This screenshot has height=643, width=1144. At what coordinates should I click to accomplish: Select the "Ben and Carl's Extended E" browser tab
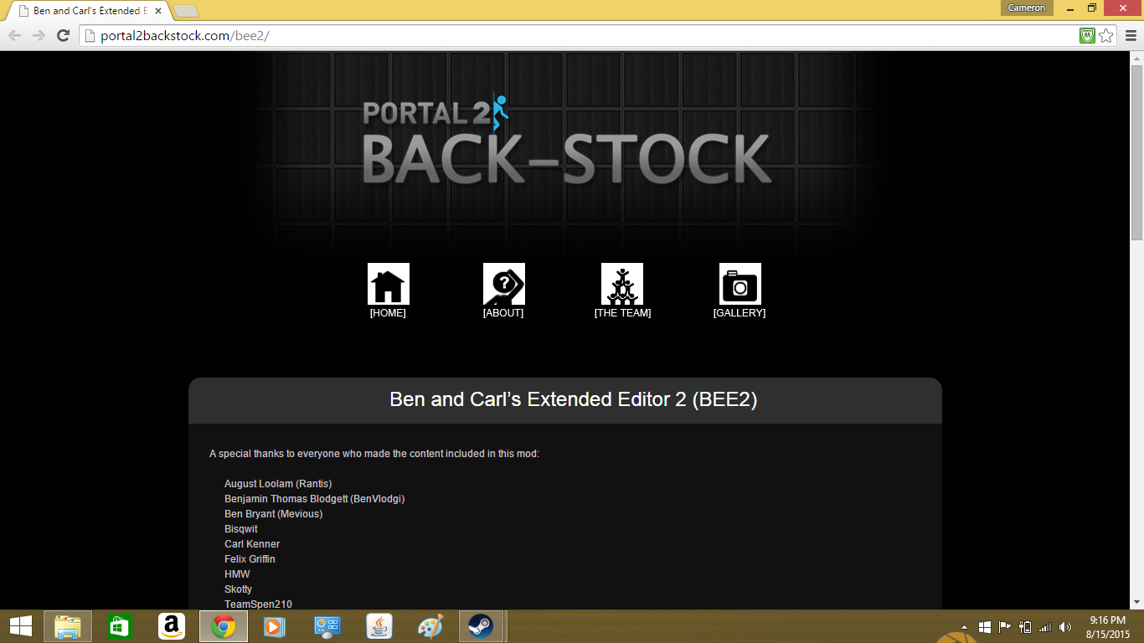pyautogui.click(x=88, y=11)
